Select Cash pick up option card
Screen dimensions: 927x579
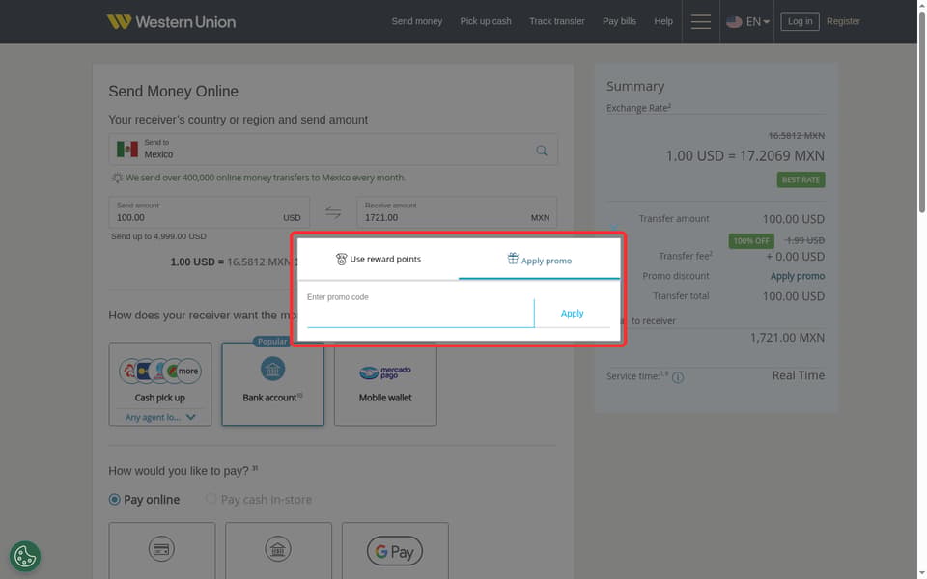tap(159, 383)
